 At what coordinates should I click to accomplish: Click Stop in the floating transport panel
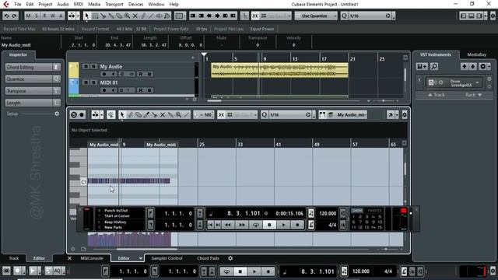tap(269, 225)
